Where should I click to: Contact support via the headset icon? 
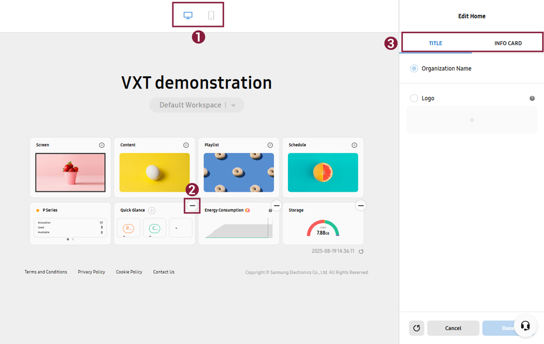point(525,325)
